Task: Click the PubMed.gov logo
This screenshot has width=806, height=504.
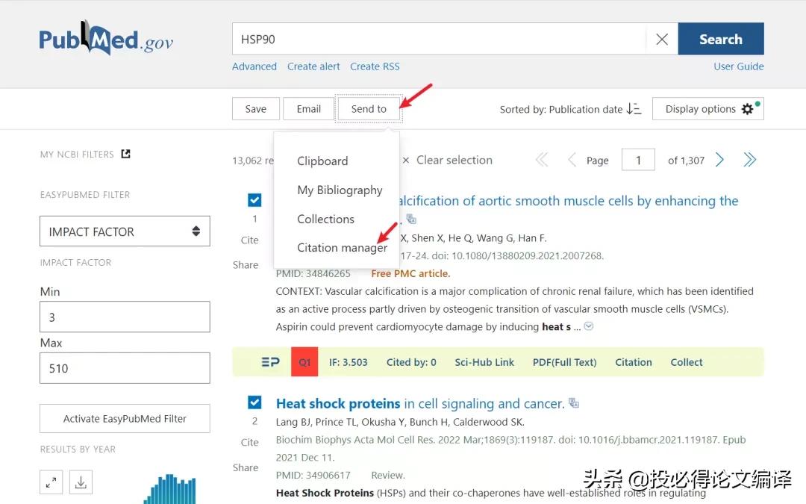Action: [106, 39]
